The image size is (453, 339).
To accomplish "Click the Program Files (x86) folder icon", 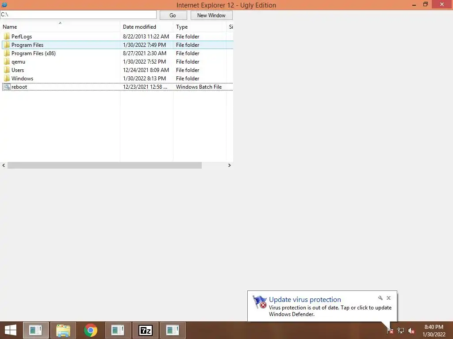I will click(7, 53).
